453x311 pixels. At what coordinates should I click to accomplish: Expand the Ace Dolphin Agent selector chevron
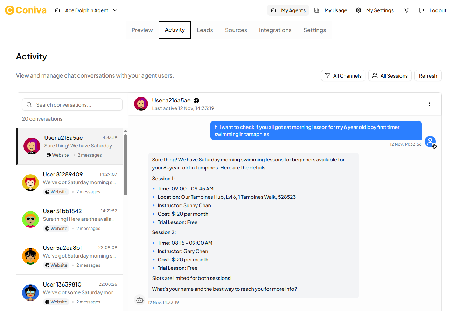115,10
